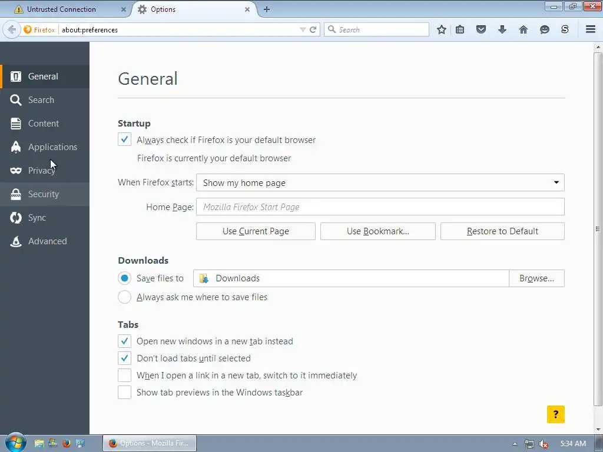Expand the When Firefox starts dropdown
This screenshot has width=603, height=452.
(380, 182)
